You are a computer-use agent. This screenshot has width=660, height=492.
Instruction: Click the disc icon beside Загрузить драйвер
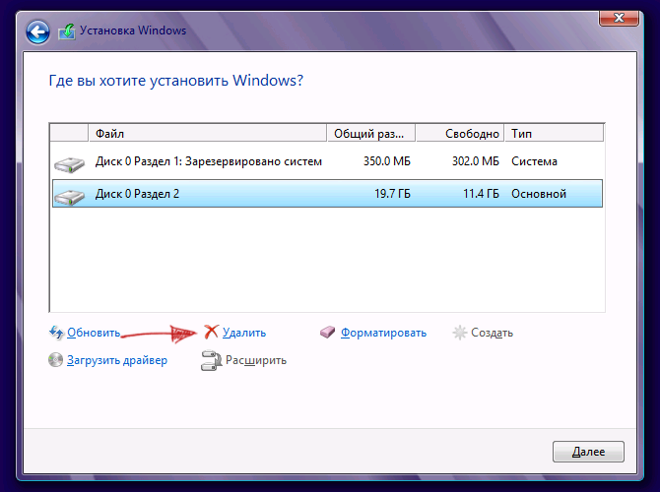tap(55, 360)
